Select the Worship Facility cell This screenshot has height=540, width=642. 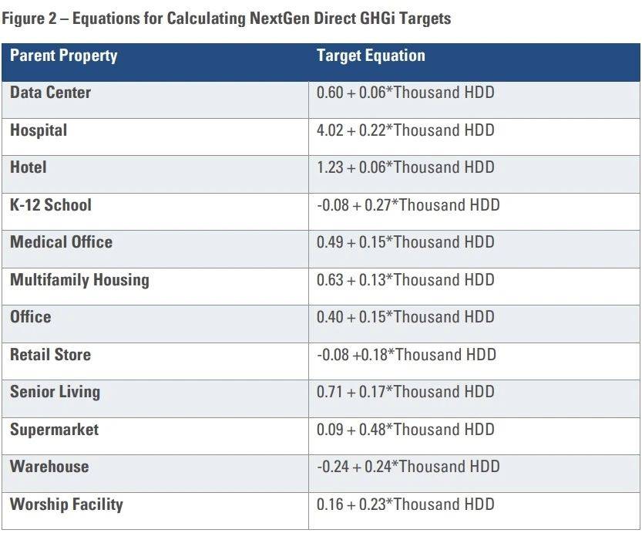(66, 505)
